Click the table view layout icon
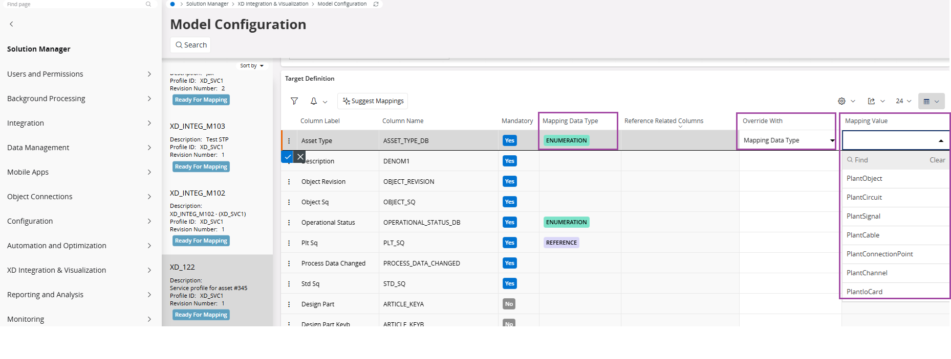 point(931,101)
